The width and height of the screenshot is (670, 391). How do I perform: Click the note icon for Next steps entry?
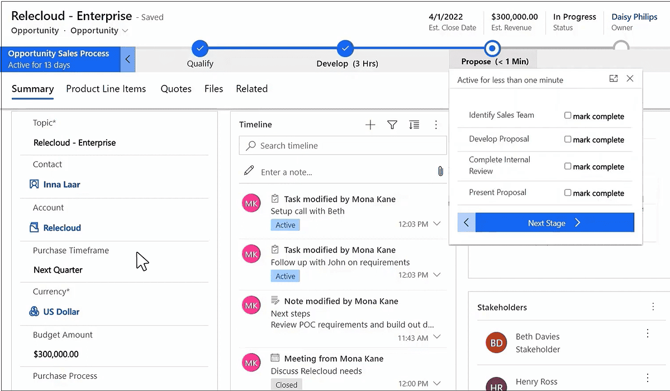[275, 301]
